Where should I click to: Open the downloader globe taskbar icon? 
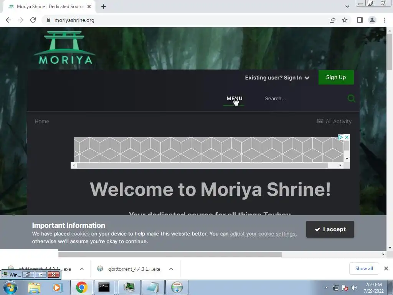(x=177, y=287)
